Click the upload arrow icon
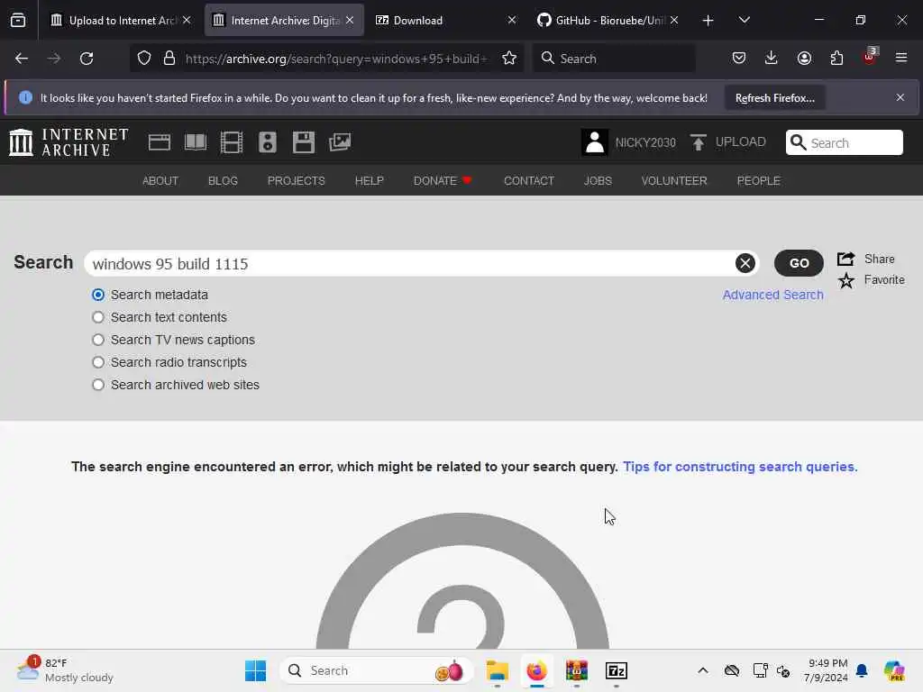Screen dimensions: 923x692 point(699,142)
